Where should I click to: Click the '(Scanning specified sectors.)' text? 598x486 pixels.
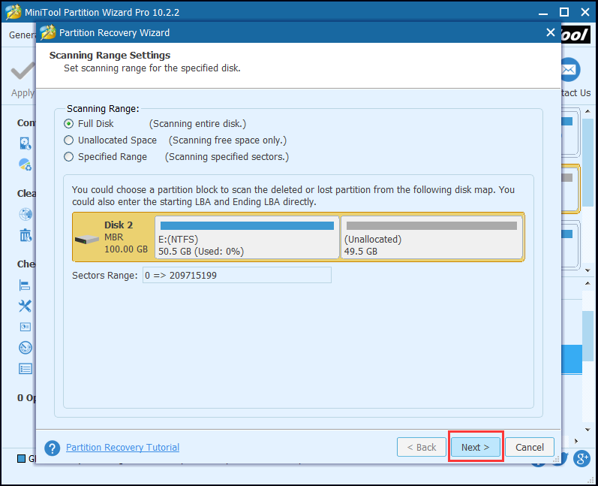pos(227,157)
